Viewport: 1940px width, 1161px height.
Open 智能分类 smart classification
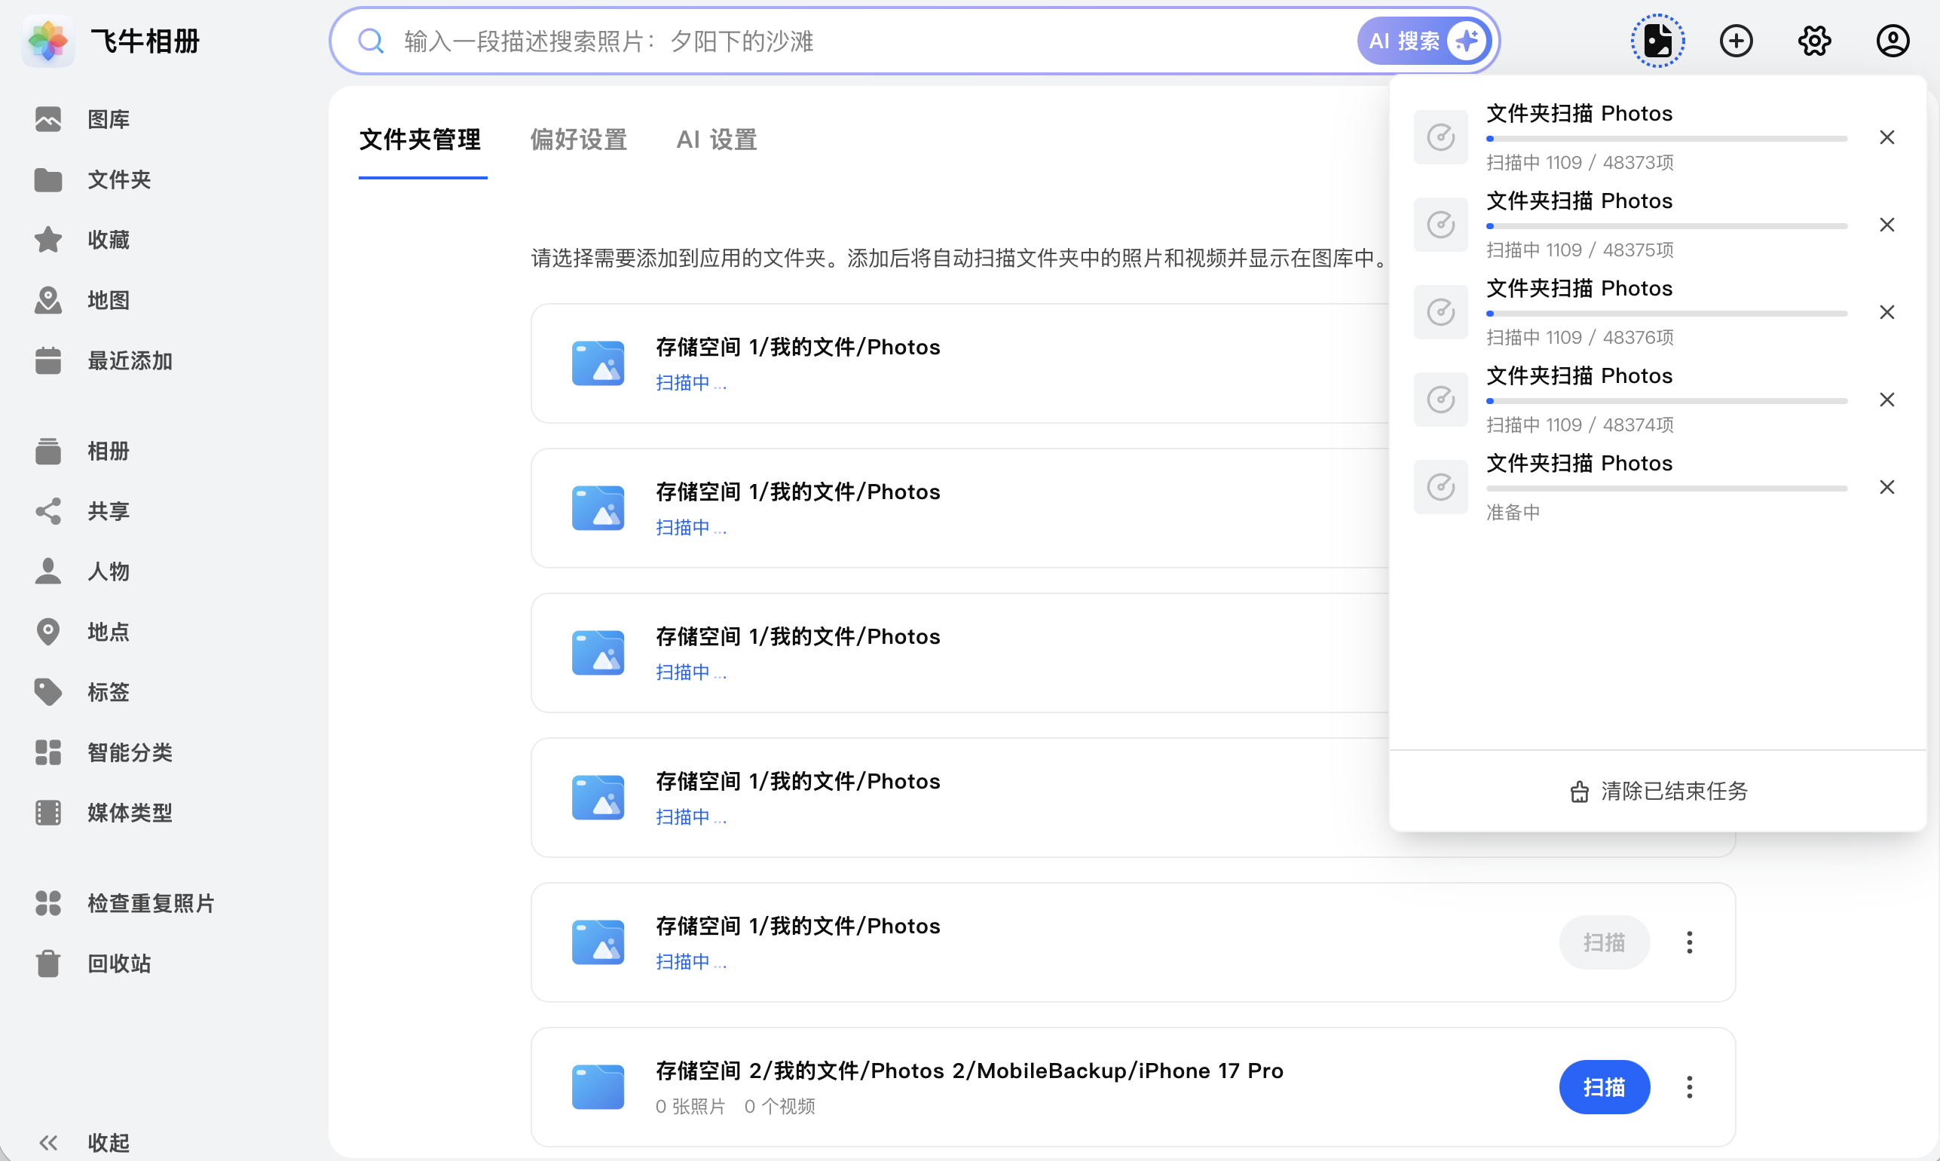click(129, 752)
